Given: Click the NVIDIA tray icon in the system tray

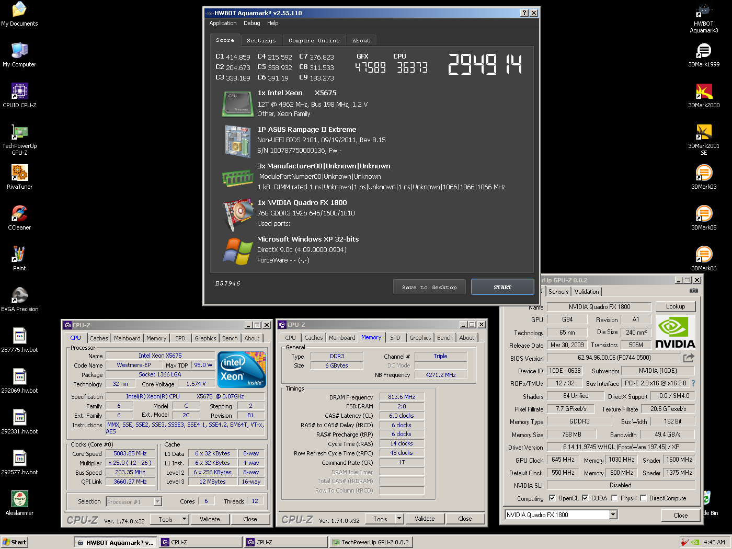Looking at the screenshot, I should coord(695,542).
